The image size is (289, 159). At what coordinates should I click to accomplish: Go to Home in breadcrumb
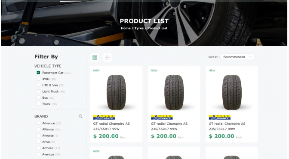[126, 28]
